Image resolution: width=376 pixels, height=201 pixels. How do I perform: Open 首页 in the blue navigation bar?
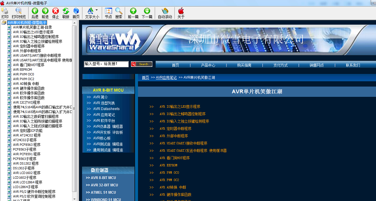(x=176, y=65)
